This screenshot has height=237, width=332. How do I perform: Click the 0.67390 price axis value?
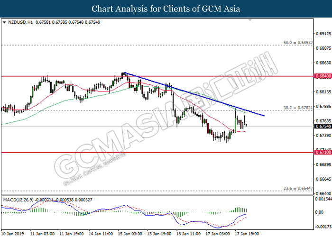pyautogui.click(x=323, y=136)
